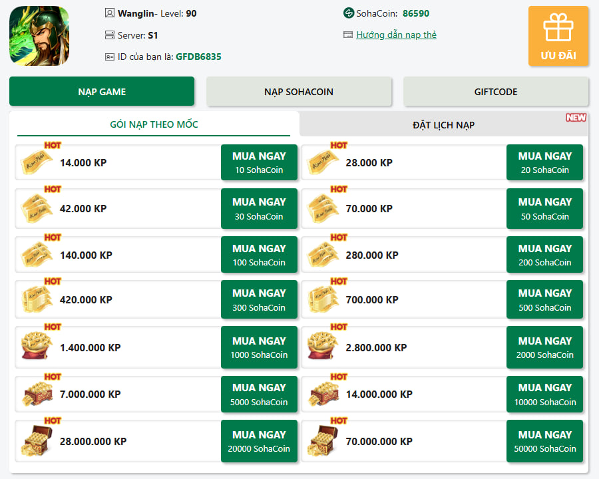Select GÓI NẠP THEO MỐC sub-tab
599x479 pixels.
pos(154,124)
